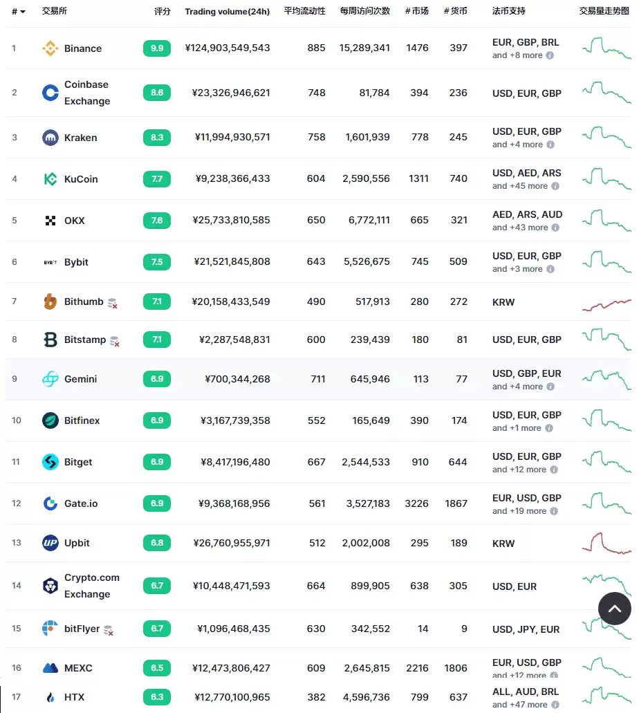639x713 pixels.
Task: View the Binance volume trend sparkline
Action: pos(606,48)
